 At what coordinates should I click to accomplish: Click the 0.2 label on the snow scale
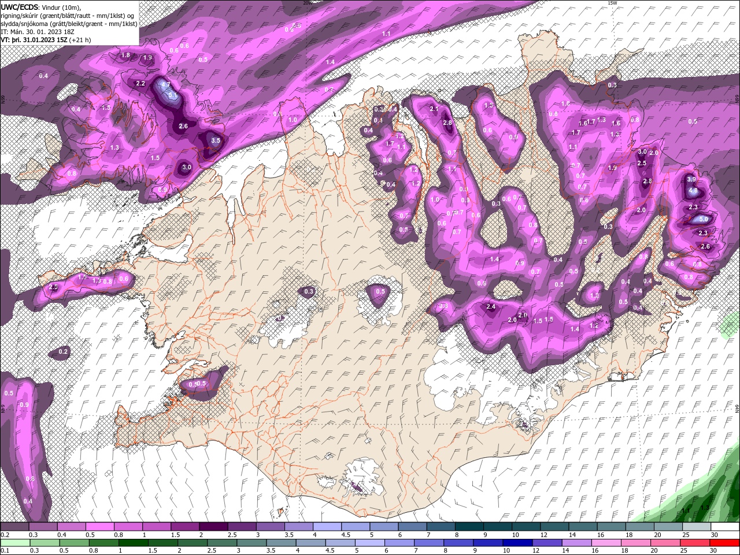5,535
